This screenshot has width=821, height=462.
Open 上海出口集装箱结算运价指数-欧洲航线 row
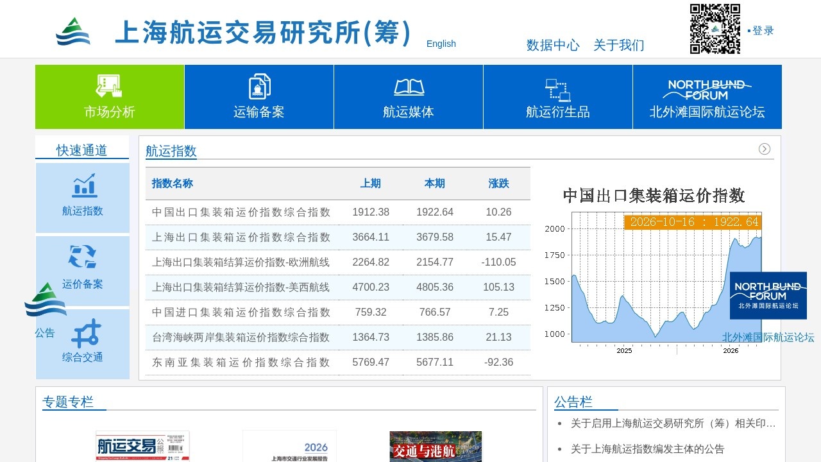pyautogui.click(x=338, y=262)
